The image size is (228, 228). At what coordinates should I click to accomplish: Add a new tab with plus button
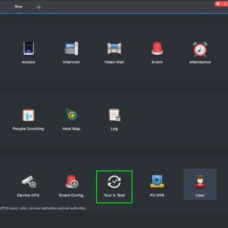tap(38, 8)
